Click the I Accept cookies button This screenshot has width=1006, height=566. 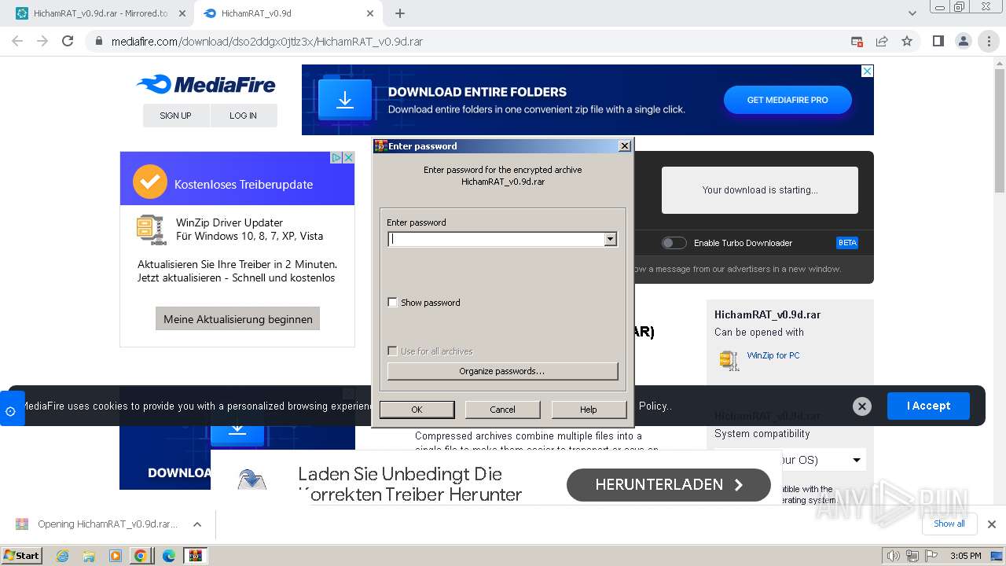(928, 406)
